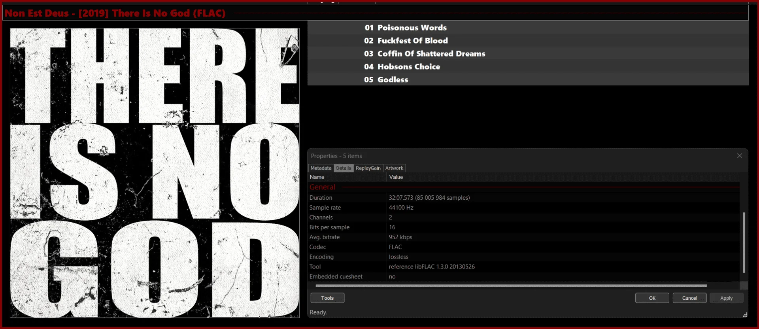
Task: Confirm with the OK button
Action: click(x=652, y=298)
